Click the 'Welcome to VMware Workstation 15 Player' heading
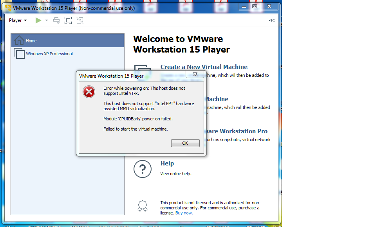The height and width of the screenshot is (227, 374). [x=181, y=44]
